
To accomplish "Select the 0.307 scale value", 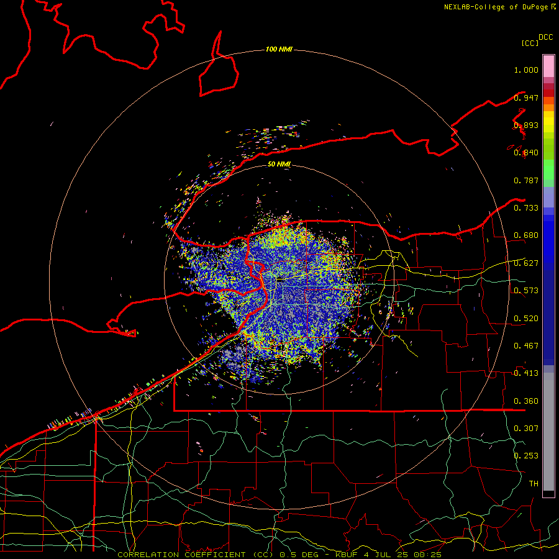I will (526, 429).
